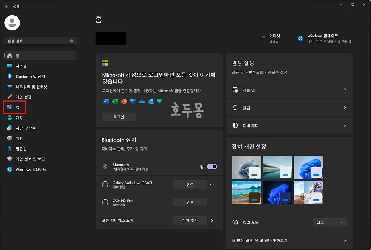Select the tropical beach theme thumbnail

point(246,193)
